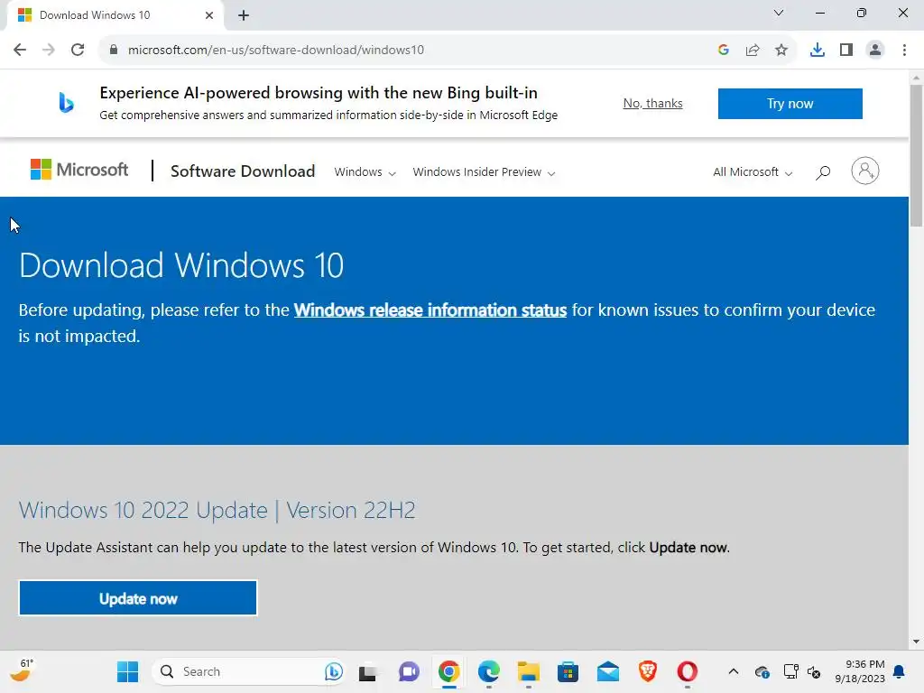Click the Google icon in address bar
924x693 pixels.
tap(724, 51)
